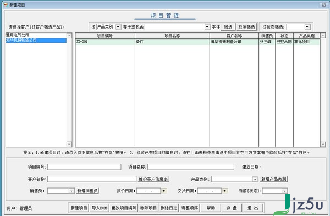
Task: Open the 按状态筛选 dropdown
Action: (307, 27)
